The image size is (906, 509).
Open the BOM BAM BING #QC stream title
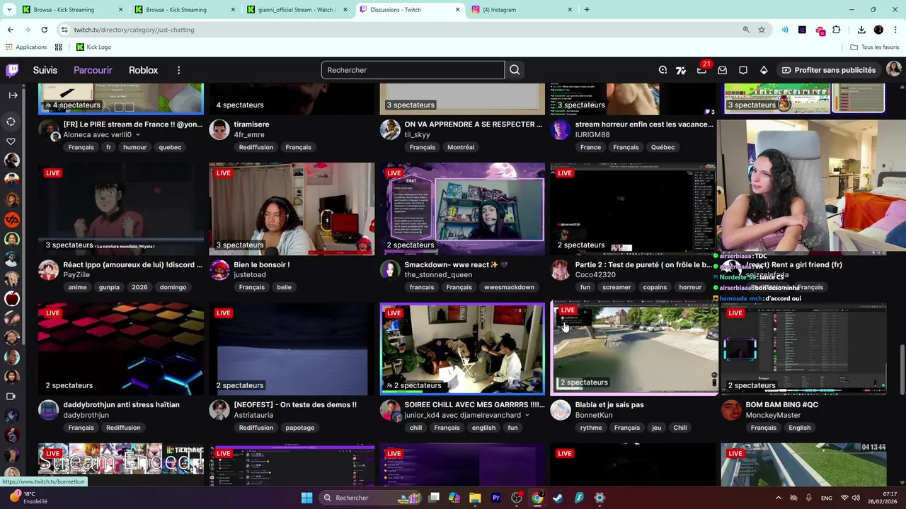(x=781, y=405)
